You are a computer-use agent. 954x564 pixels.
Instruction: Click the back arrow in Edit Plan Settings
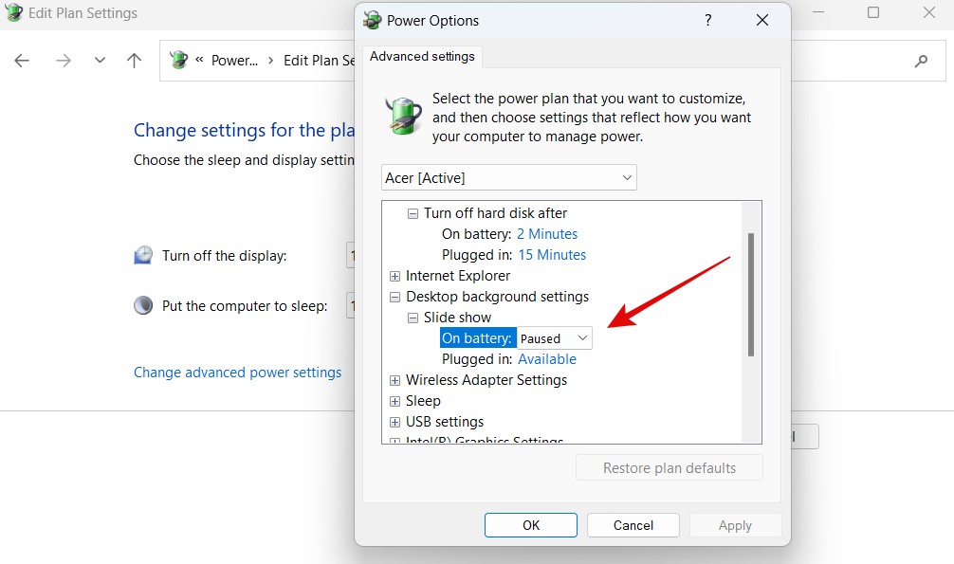point(22,61)
